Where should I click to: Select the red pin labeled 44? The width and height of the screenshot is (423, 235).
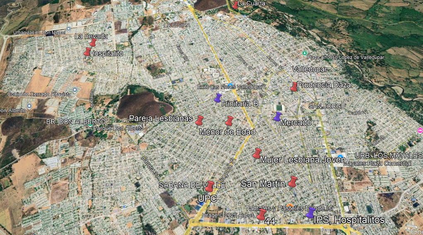click(x=261, y=214)
